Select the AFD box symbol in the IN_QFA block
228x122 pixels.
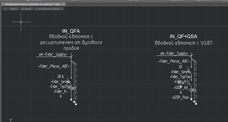click(x=73, y=88)
